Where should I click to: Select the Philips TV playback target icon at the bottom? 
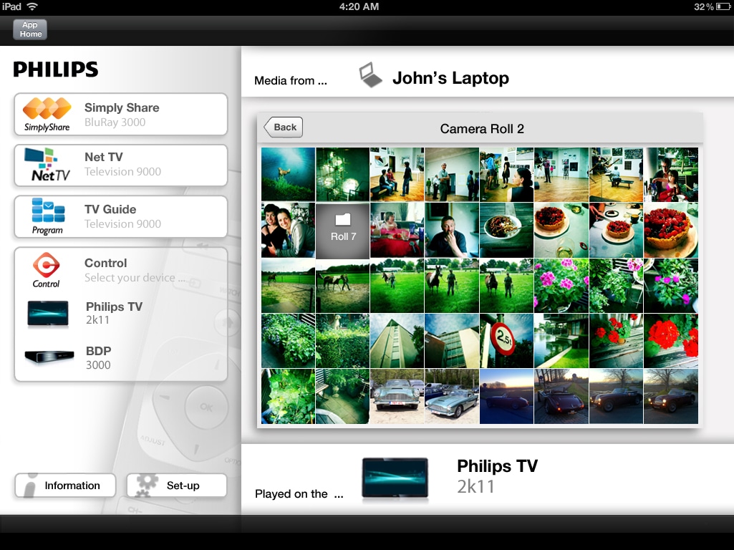[395, 478]
